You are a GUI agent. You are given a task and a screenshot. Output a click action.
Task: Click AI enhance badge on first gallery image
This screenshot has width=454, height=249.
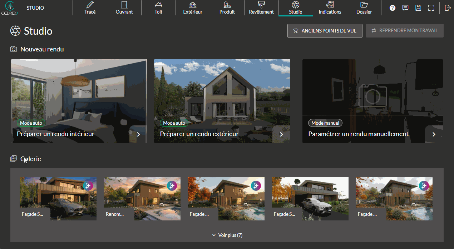[x=88, y=186]
